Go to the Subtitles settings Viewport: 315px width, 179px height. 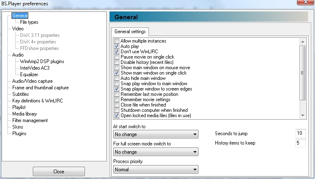[21, 94]
